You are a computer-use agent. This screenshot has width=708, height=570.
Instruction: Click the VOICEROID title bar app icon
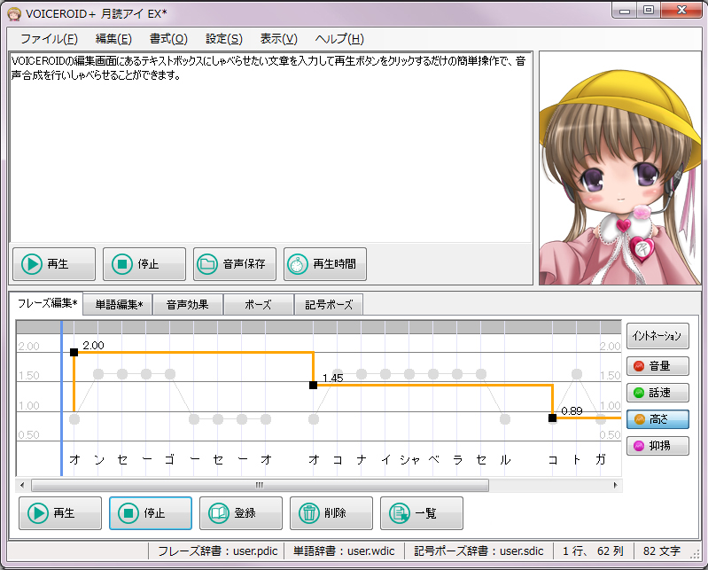14,14
